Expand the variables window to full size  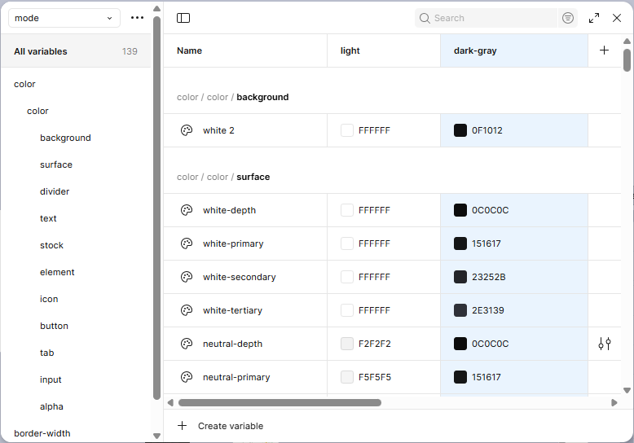pos(593,18)
